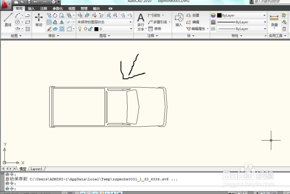Click the 编辑属性 (Edit Attributes) button

(197, 29)
